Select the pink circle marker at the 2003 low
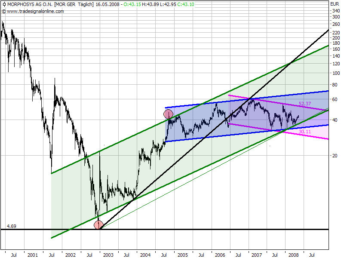The height and width of the screenshot is (258, 344). (98, 225)
